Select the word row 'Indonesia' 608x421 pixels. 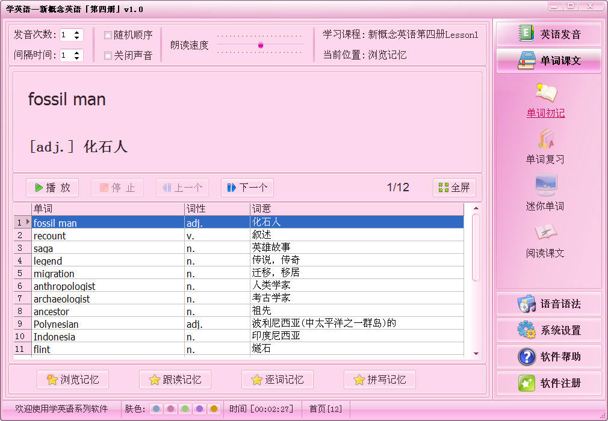[239, 336]
